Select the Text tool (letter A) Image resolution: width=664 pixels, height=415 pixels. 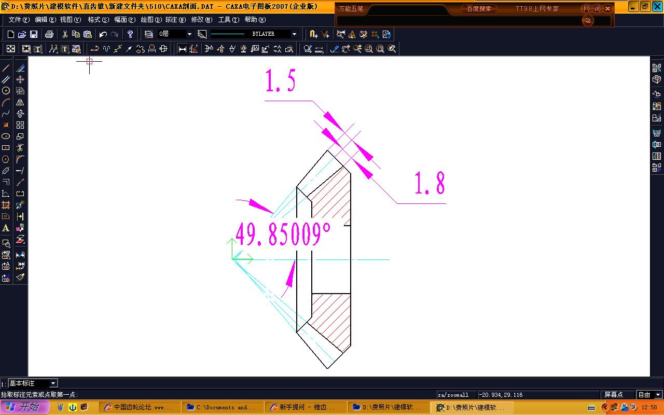coord(6,228)
